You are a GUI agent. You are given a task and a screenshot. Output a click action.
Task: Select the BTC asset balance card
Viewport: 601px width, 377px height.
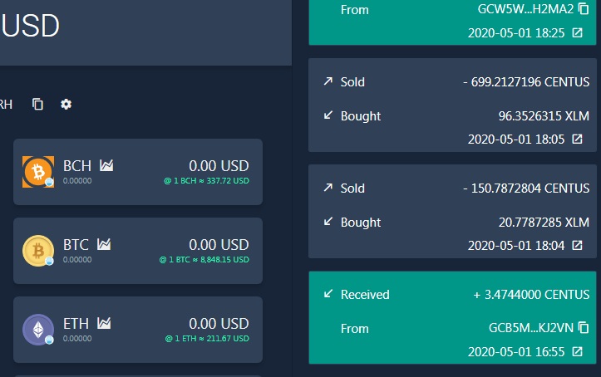tap(138, 251)
